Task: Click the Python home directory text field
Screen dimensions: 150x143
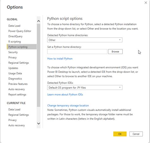Action: (x=77, y=51)
